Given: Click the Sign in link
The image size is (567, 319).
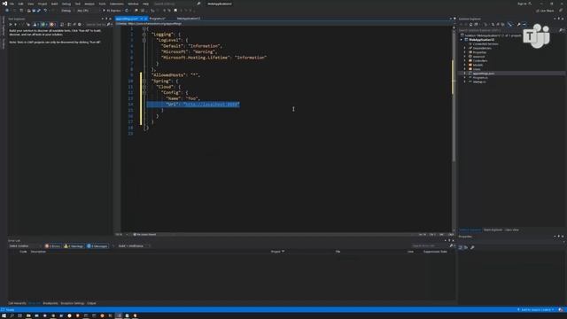Looking at the screenshot, I should pos(522,4).
